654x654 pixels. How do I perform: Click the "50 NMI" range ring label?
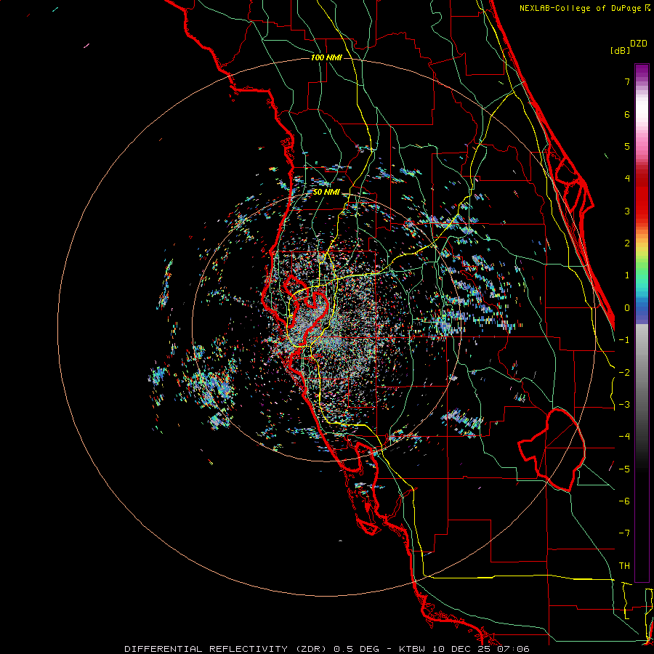(326, 192)
